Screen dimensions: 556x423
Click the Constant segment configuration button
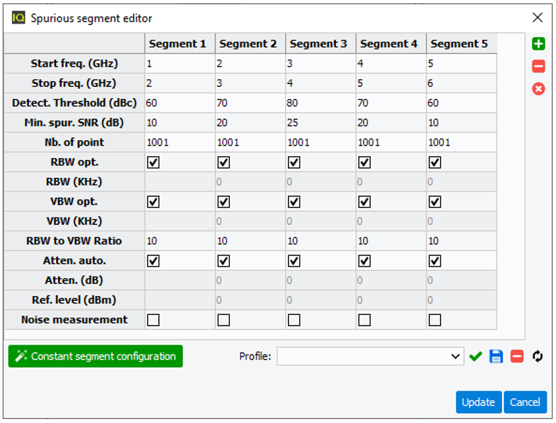(96, 356)
